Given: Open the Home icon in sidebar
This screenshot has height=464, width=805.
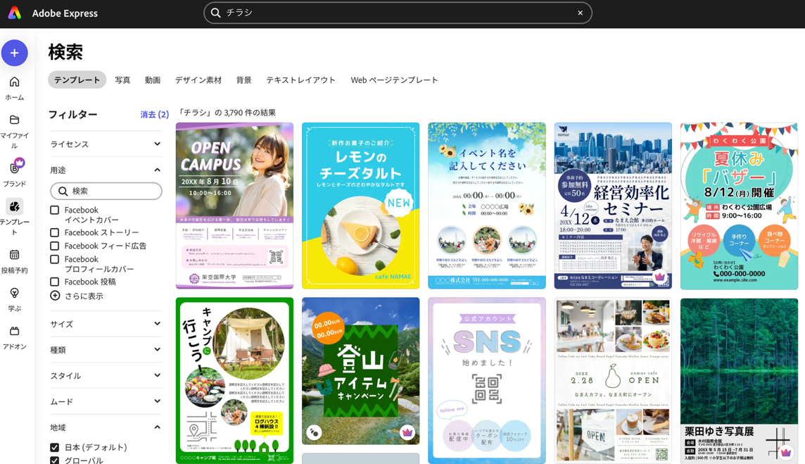Looking at the screenshot, I should [14, 82].
